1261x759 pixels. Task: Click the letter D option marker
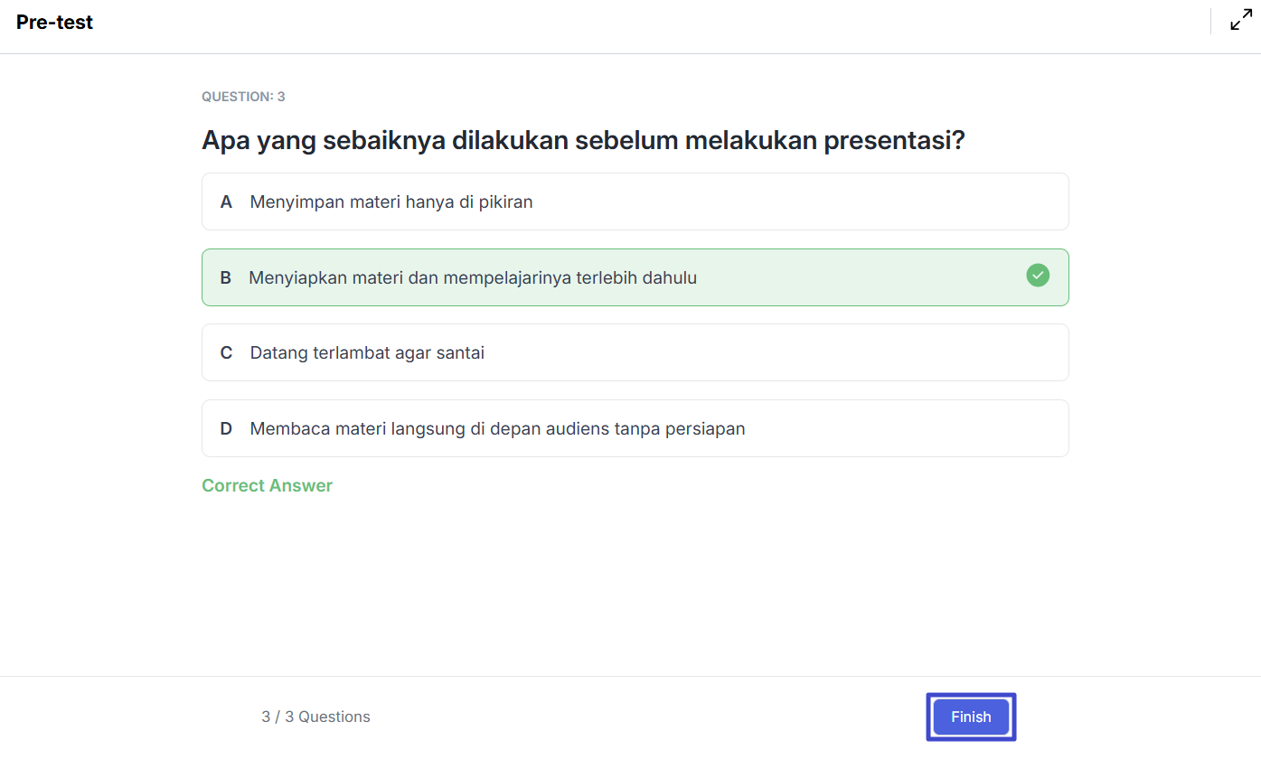[x=226, y=429]
